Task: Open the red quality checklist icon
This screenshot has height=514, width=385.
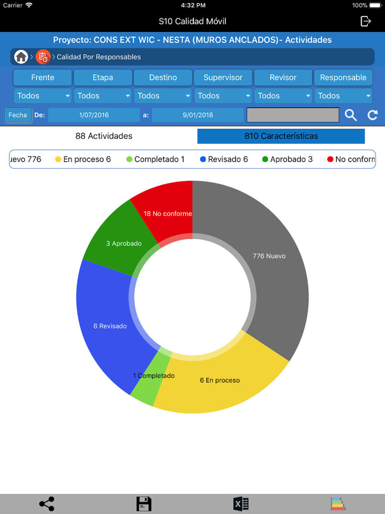Action: pyautogui.click(x=43, y=57)
